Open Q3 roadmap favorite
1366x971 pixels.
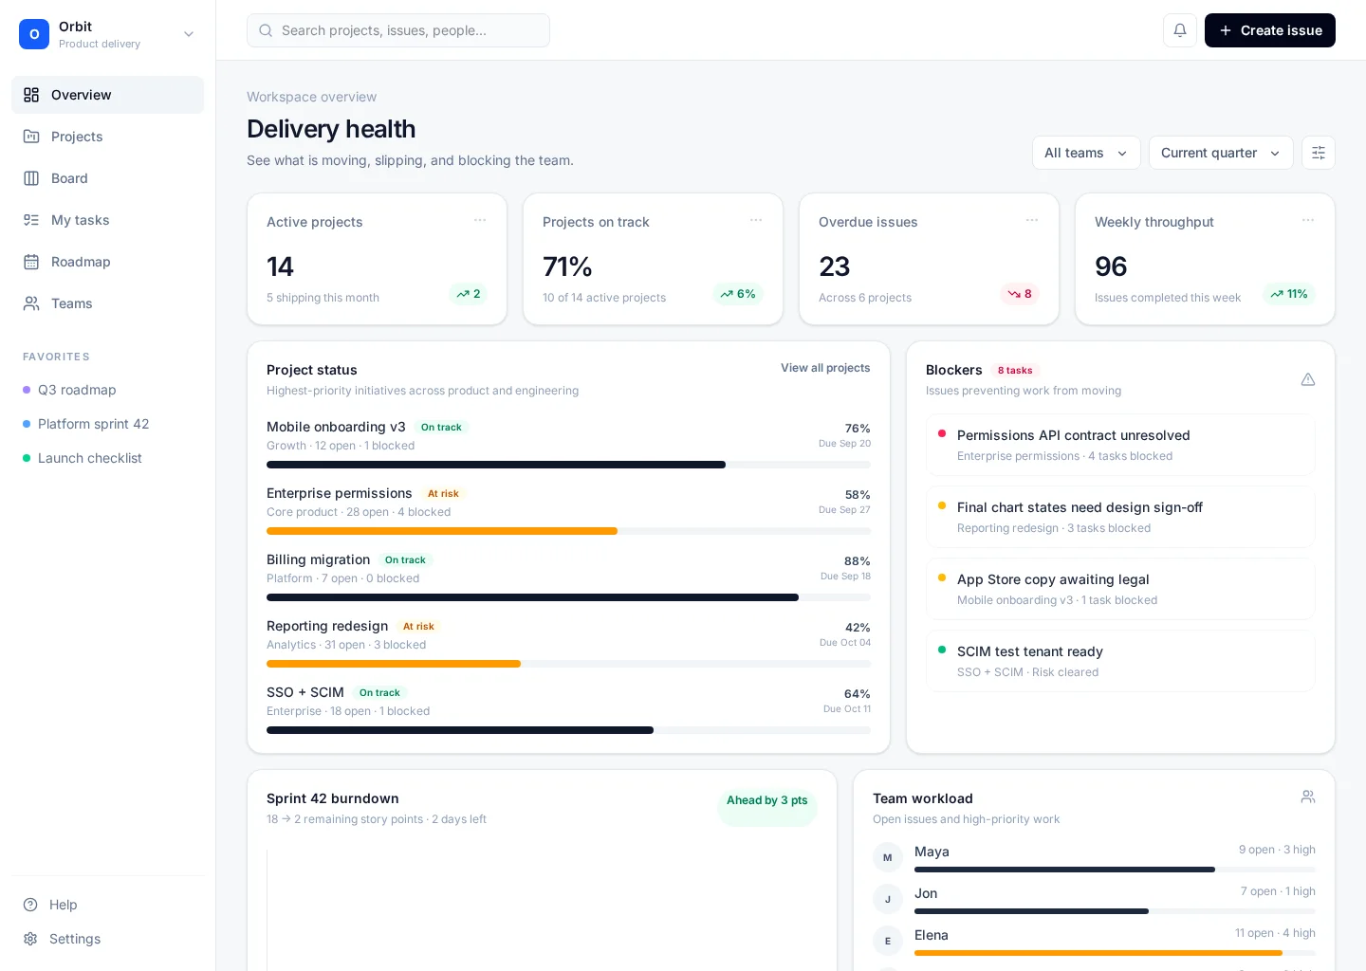click(x=107, y=390)
